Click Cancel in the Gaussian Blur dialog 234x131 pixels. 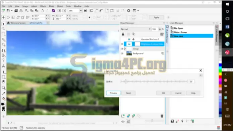(178, 93)
